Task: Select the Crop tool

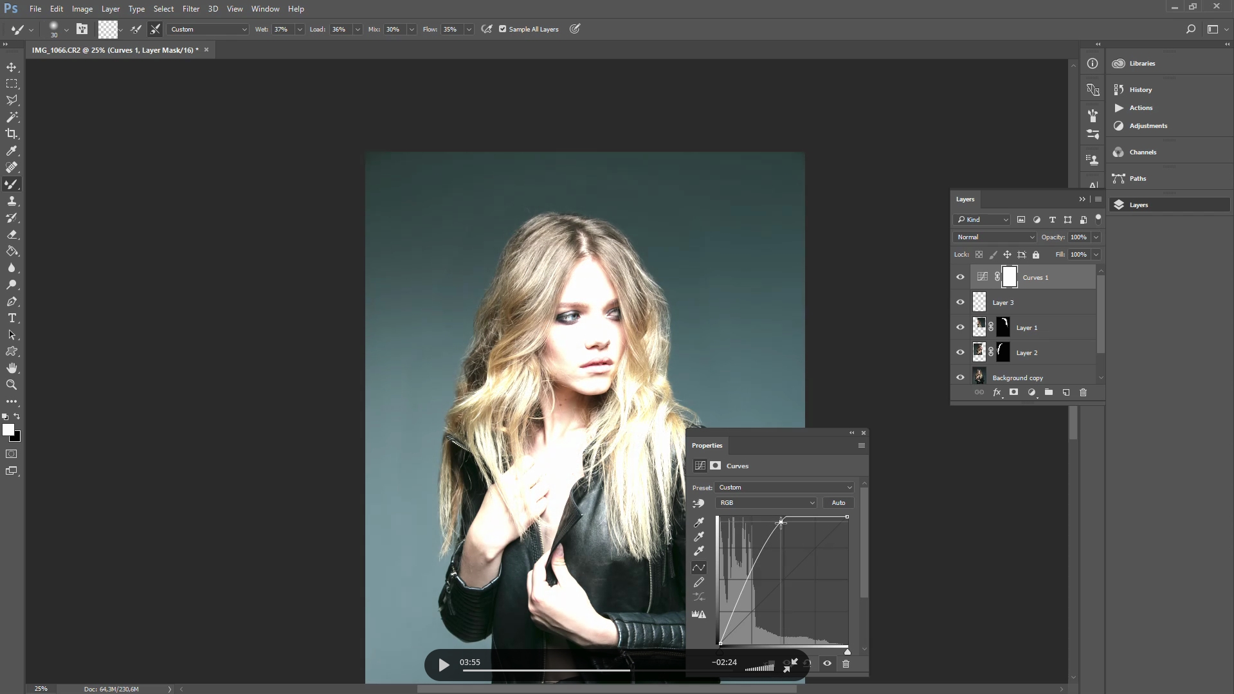Action: coord(12,134)
